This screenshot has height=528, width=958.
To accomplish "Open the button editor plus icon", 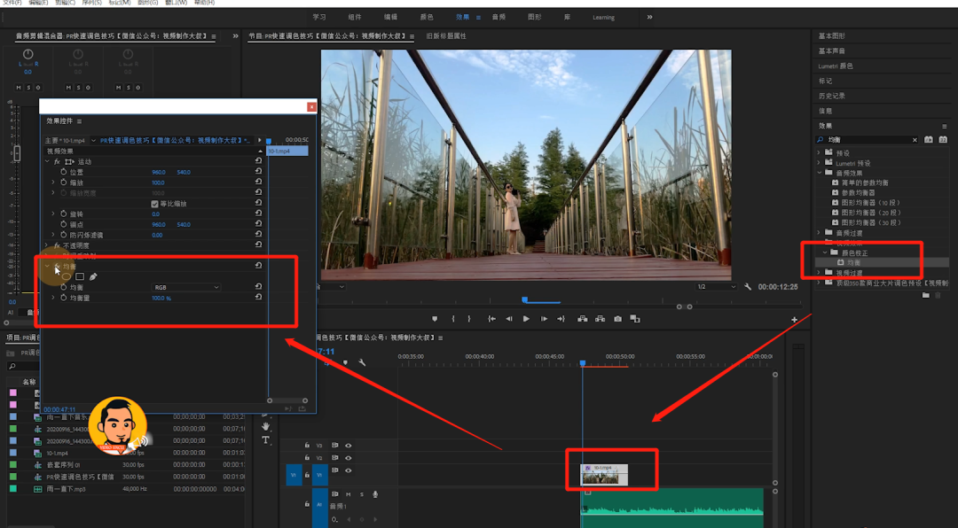I will [794, 319].
